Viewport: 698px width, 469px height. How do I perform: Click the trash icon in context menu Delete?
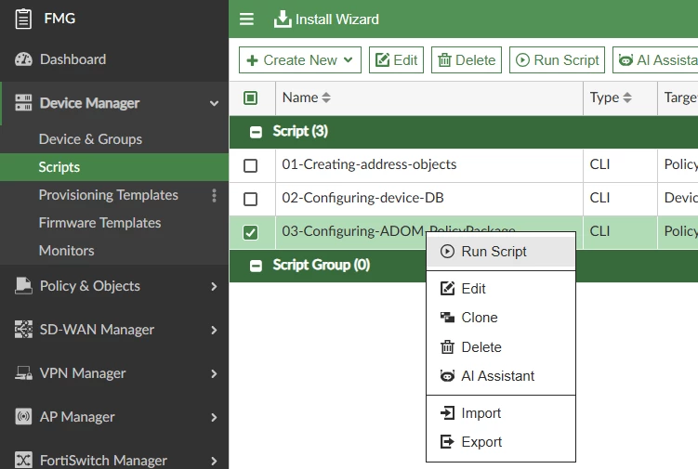(x=447, y=346)
